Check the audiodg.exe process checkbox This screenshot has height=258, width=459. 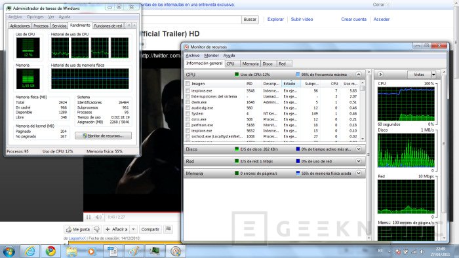click(188, 108)
